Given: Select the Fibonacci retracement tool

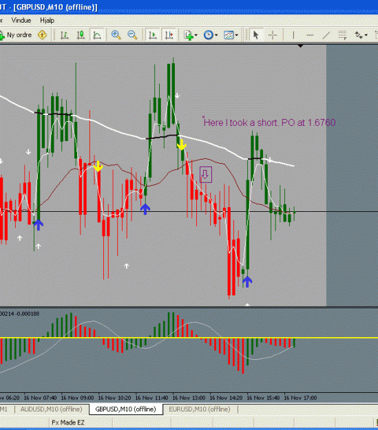Looking at the screenshot, I should coord(342,35).
